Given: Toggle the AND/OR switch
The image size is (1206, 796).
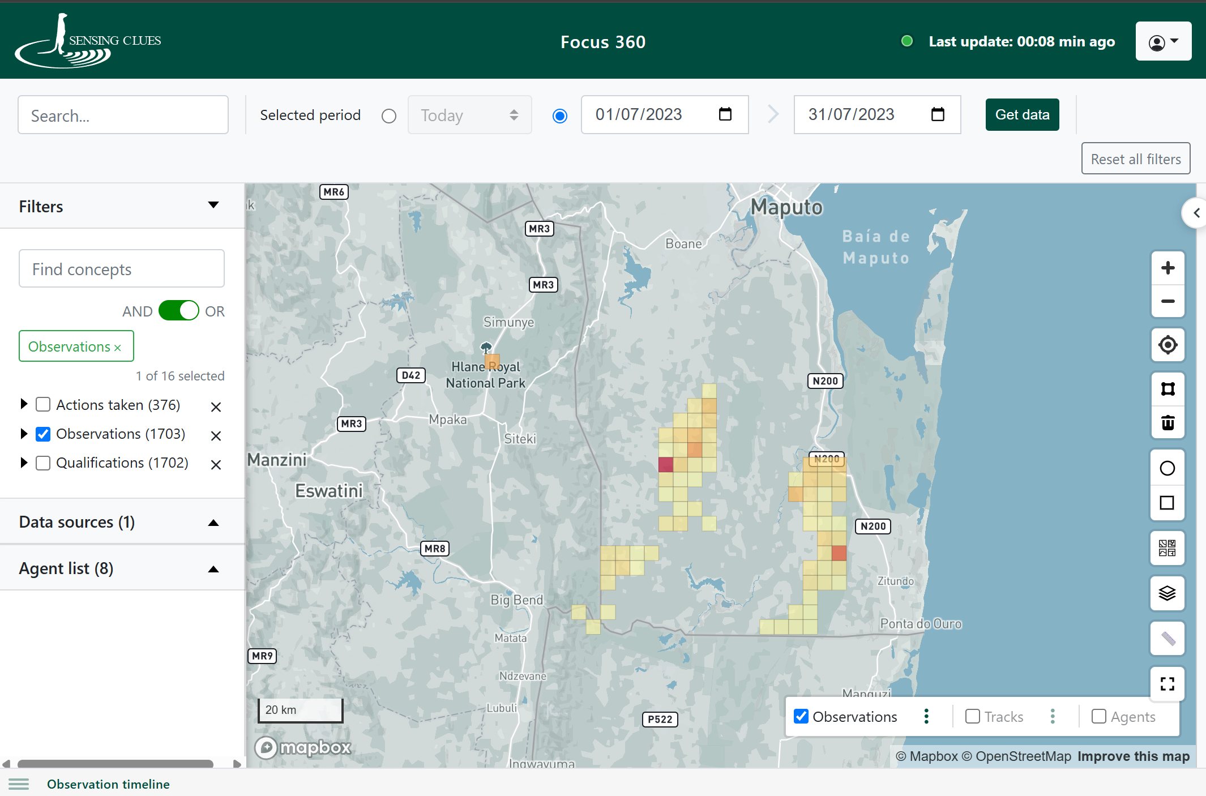Looking at the screenshot, I should [178, 311].
